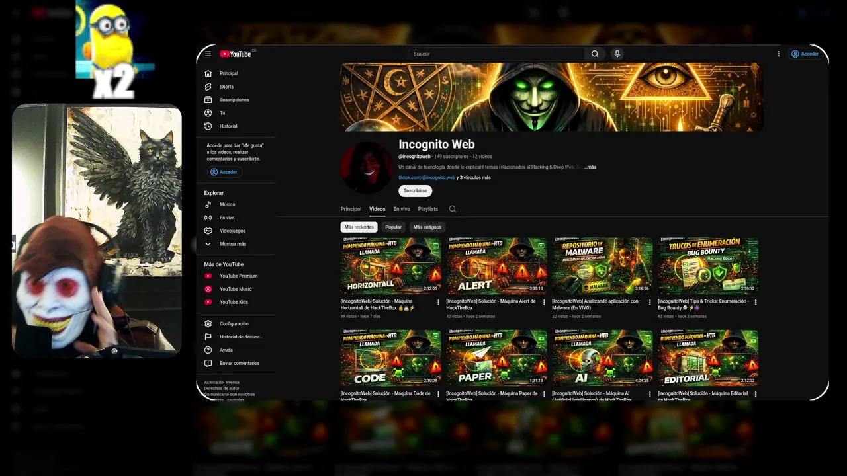Click the search magnifier button
The width and height of the screenshot is (847, 476).
pyautogui.click(x=595, y=54)
